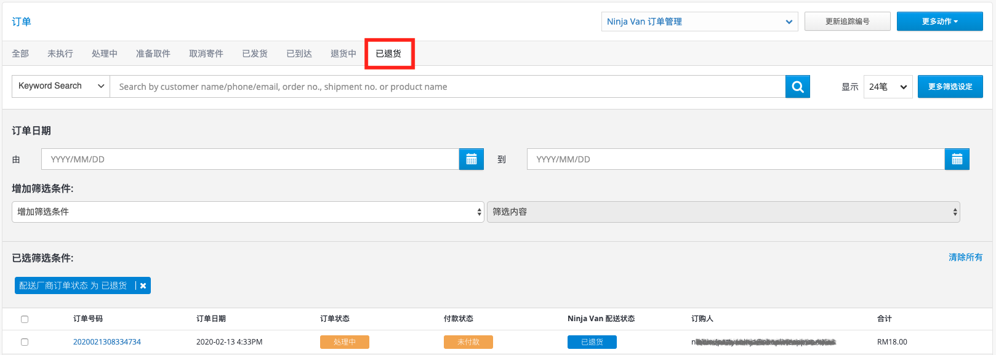The height and width of the screenshot is (355, 996).
Task: Click the blue magnifier search icon
Action: tap(797, 87)
